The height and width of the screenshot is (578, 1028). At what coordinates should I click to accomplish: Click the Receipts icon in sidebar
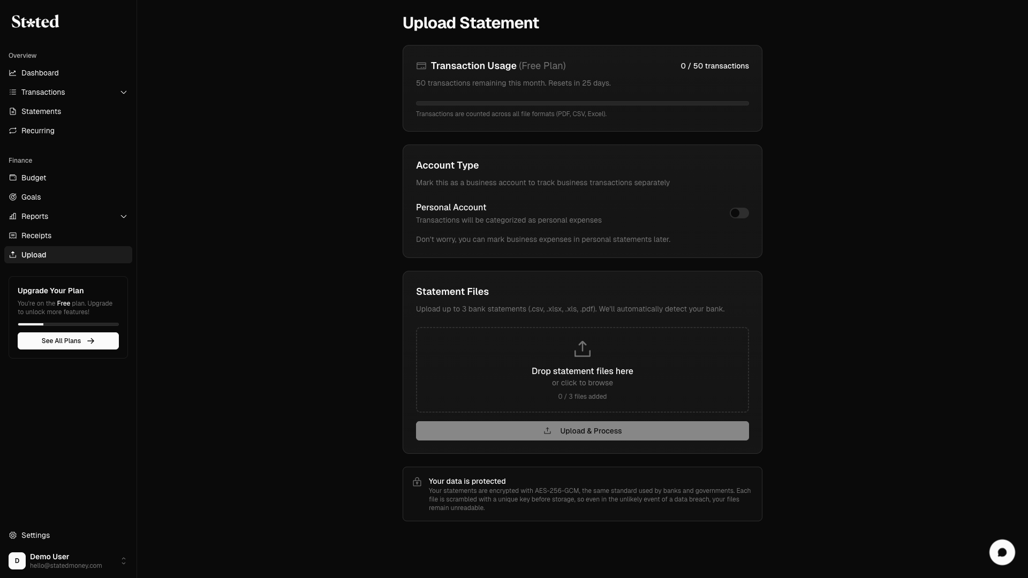coord(13,235)
